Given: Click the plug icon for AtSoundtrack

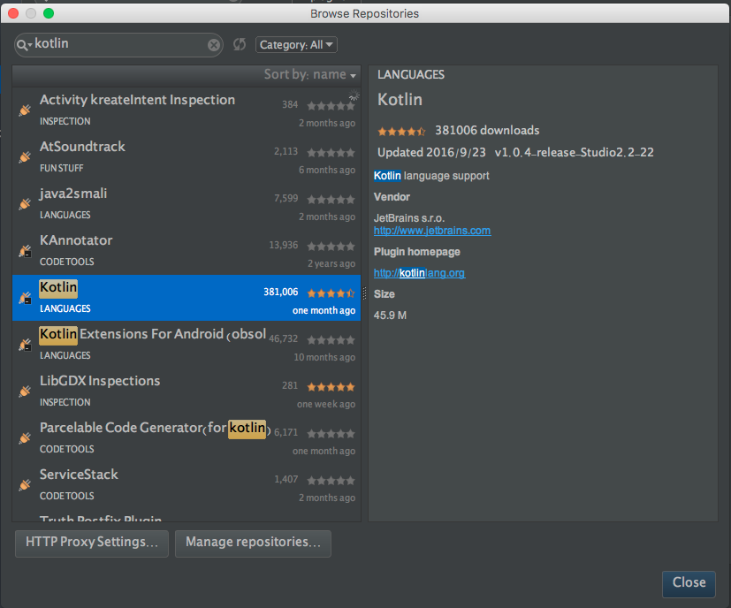Looking at the screenshot, I should click(25, 157).
